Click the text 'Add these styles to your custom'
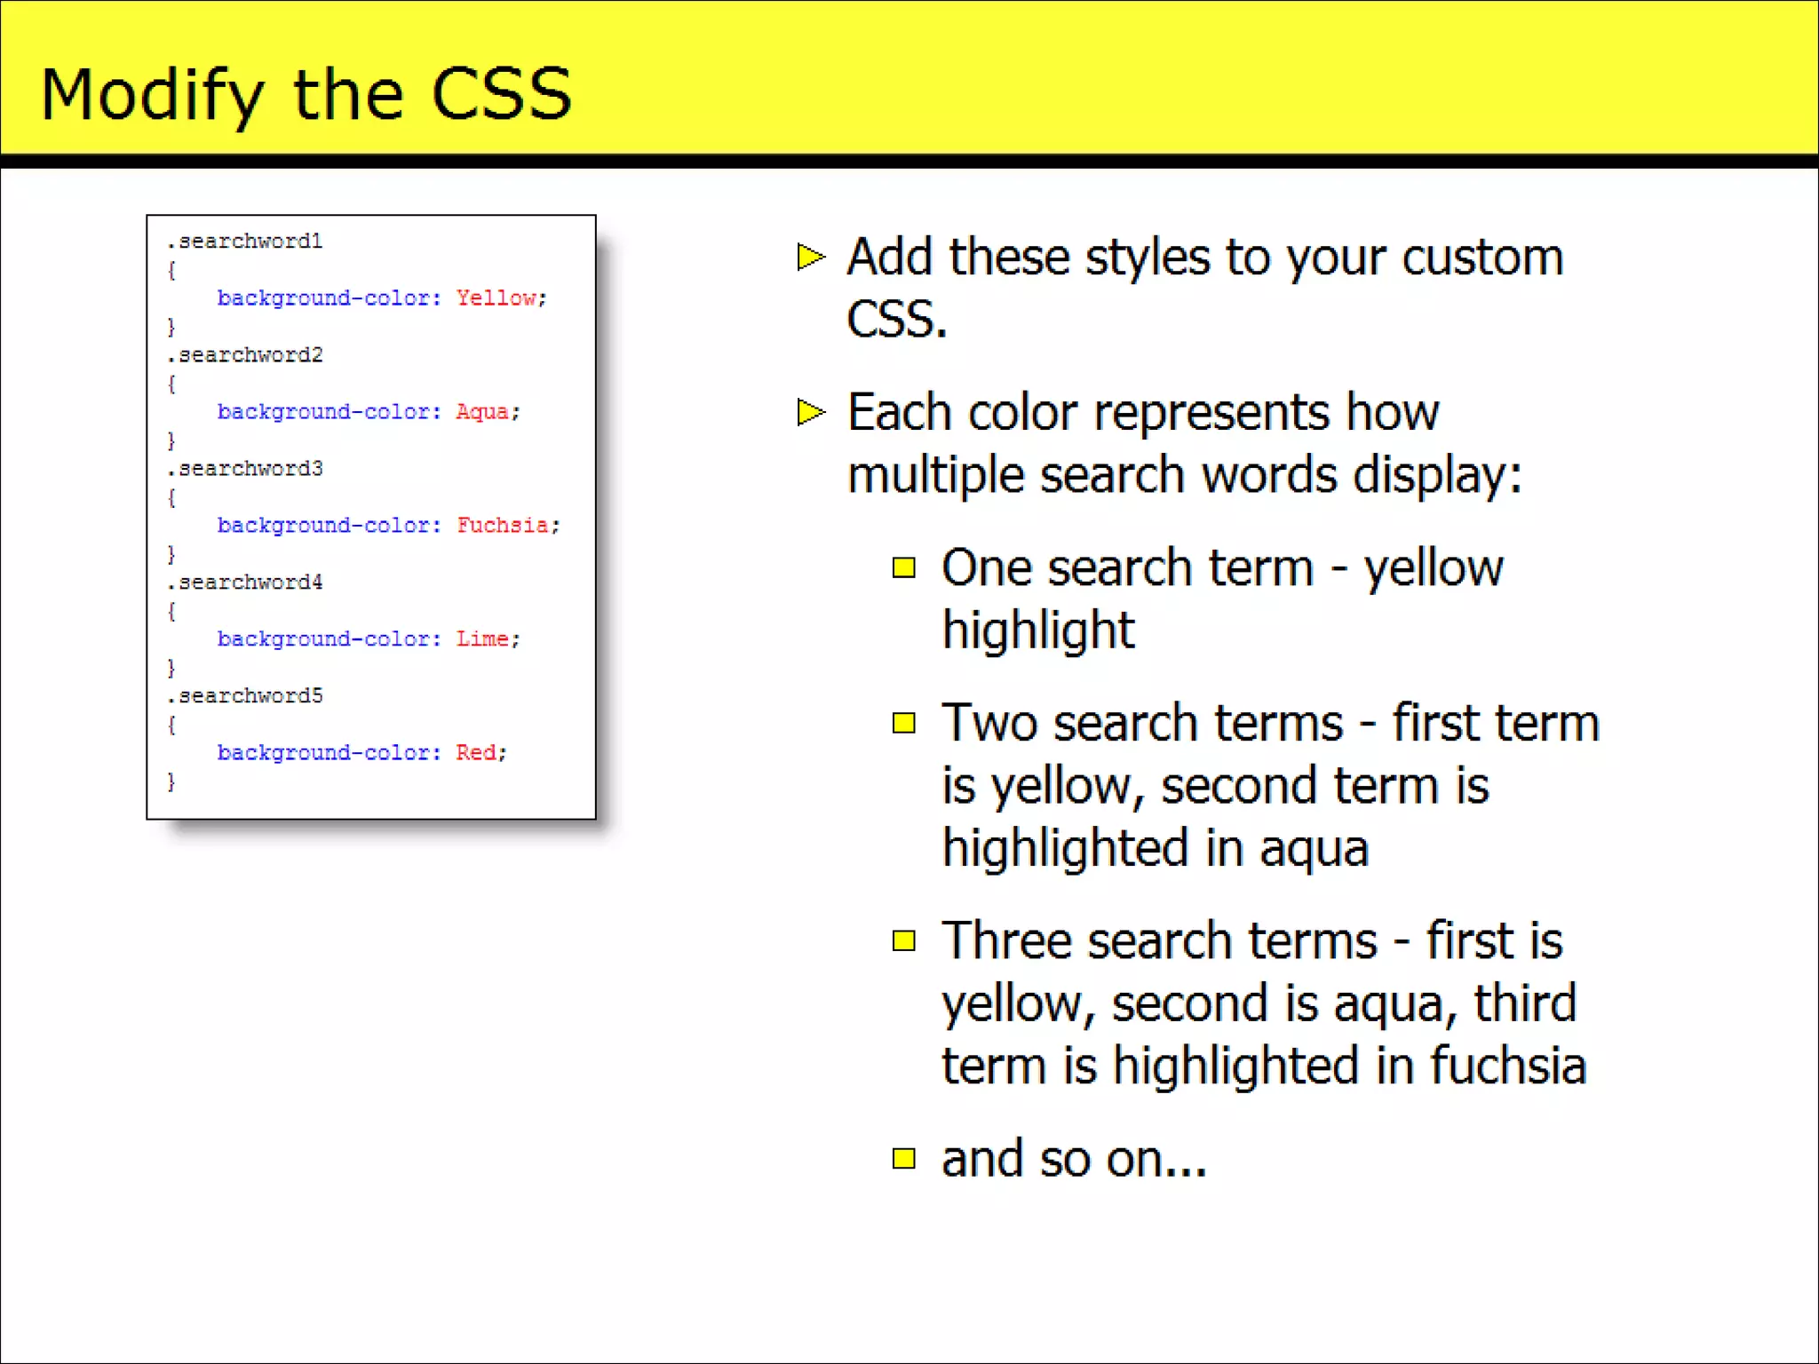This screenshot has width=1819, height=1364. [x=1204, y=258]
